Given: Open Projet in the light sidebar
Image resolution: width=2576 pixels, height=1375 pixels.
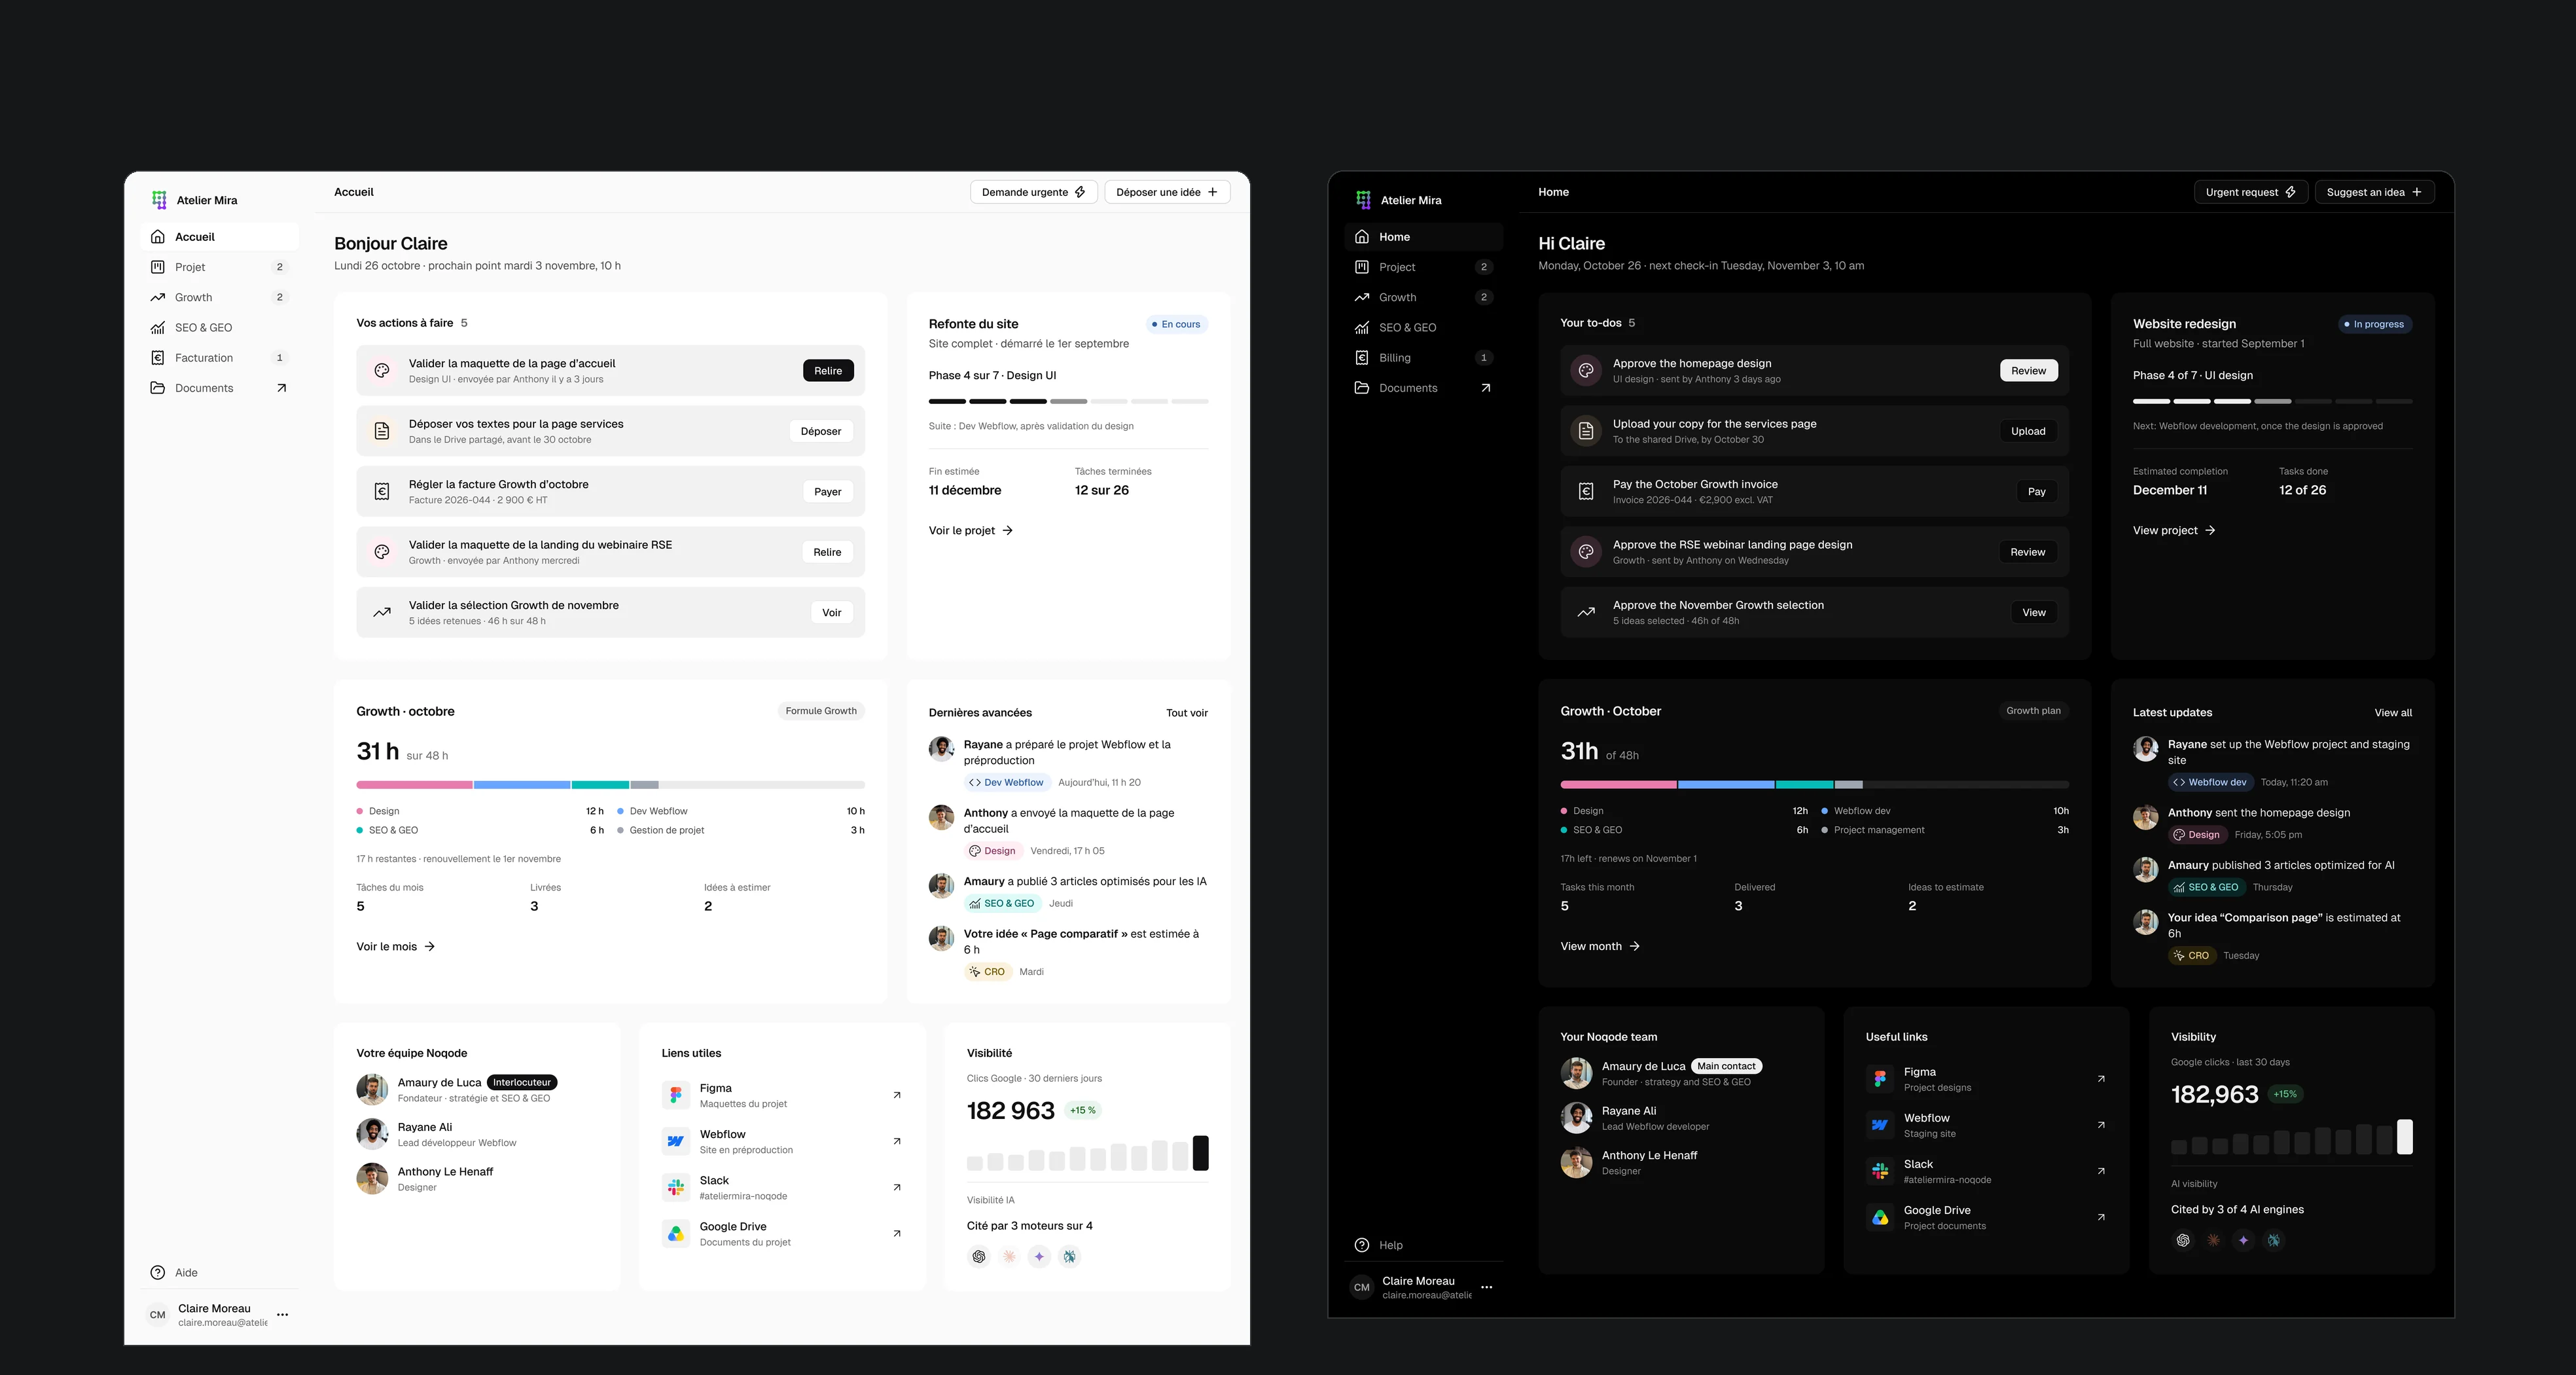Looking at the screenshot, I should pyautogui.click(x=221, y=267).
